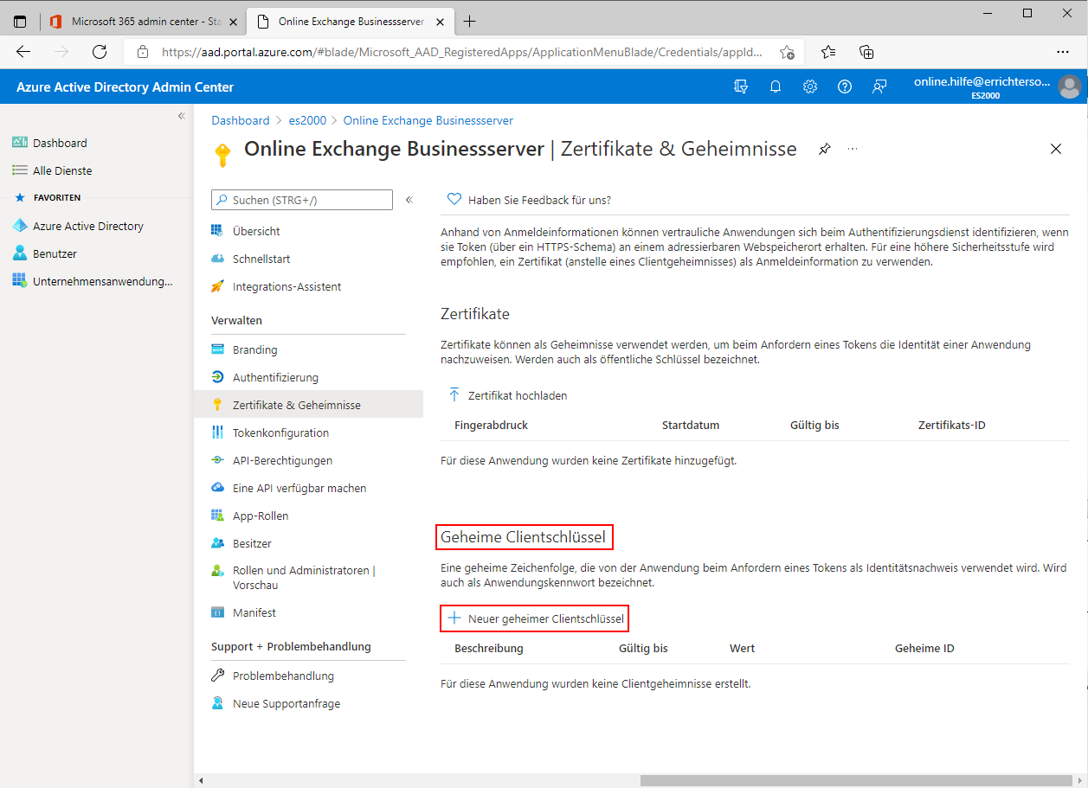
Task: Open the directory and subscription filter icon
Action: click(740, 86)
